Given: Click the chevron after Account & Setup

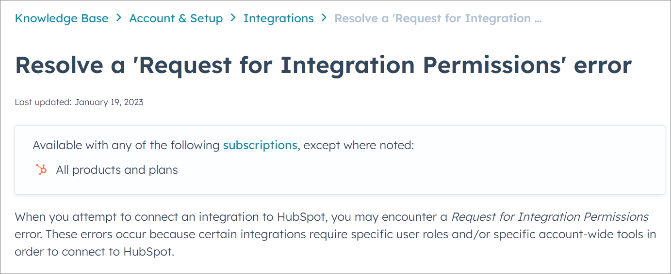Looking at the screenshot, I should [x=233, y=18].
